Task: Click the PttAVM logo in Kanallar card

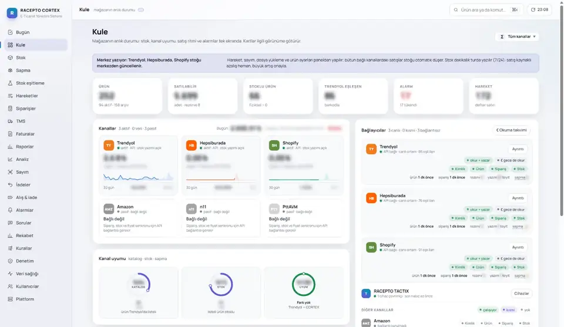Action: pos(274,209)
